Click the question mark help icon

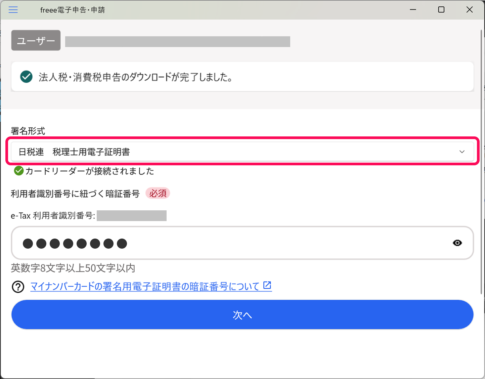pyautogui.click(x=18, y=287)
